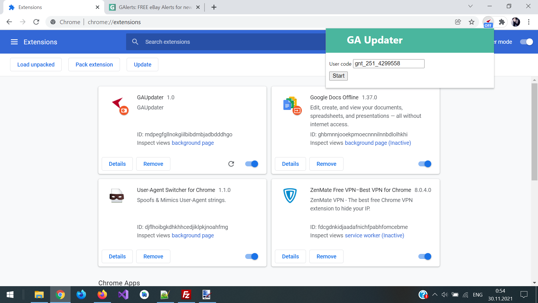Inspect GAUpdater background page link
Screen dimensions: 538x303
[193, 143]
